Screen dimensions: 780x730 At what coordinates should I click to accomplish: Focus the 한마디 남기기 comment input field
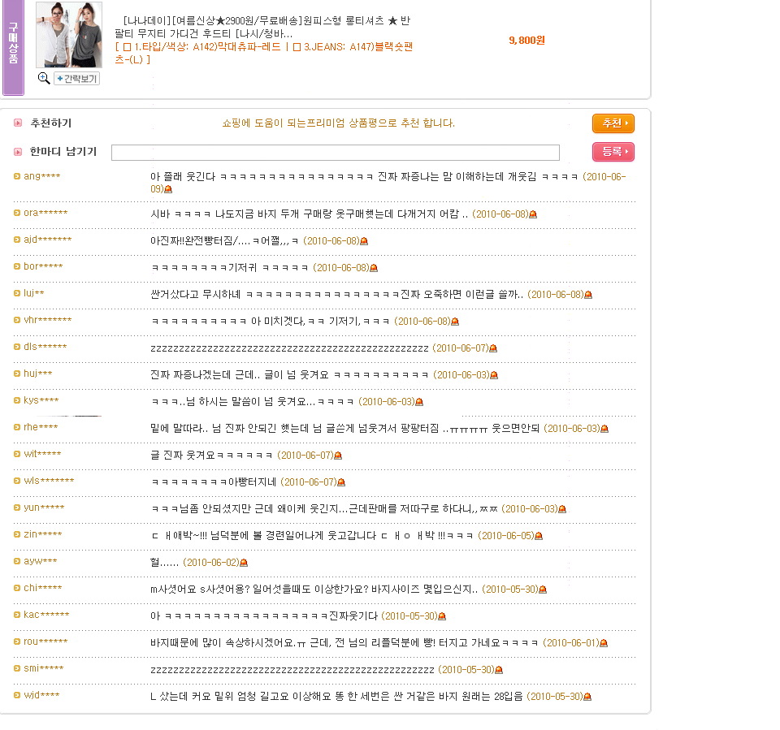[x=336, y=152]
